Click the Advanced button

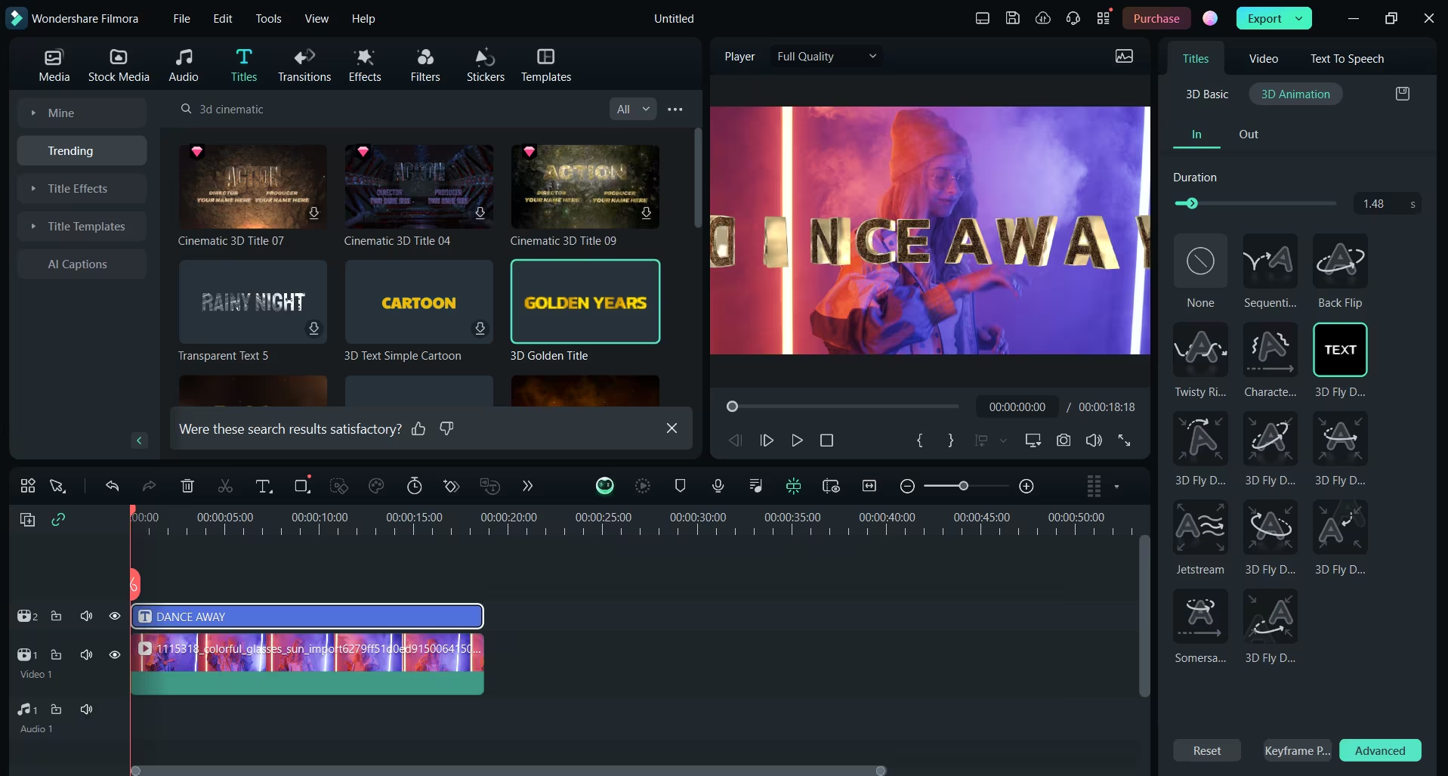(x=1379, y=750)
